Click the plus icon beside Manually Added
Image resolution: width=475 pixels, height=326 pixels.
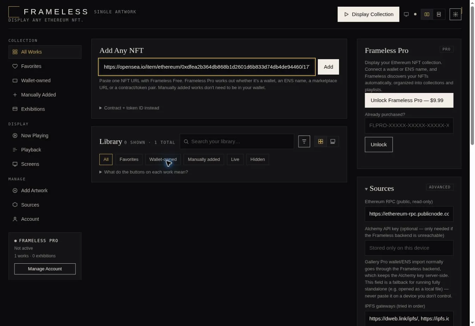pos(15,95)
